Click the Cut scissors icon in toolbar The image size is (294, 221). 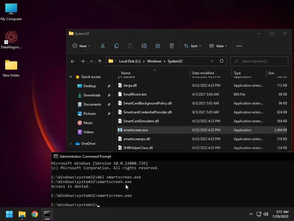102,46
